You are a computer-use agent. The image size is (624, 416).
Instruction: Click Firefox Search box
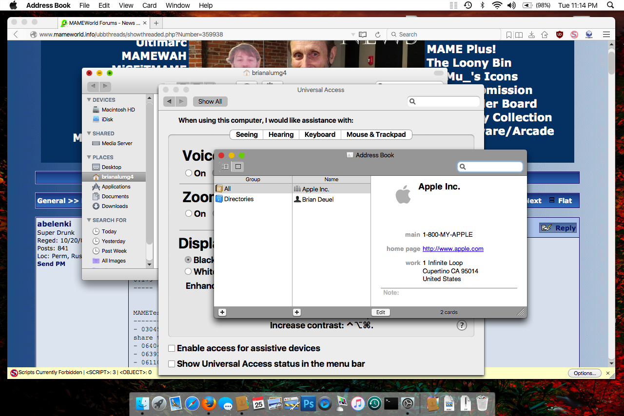pos(444,35)
